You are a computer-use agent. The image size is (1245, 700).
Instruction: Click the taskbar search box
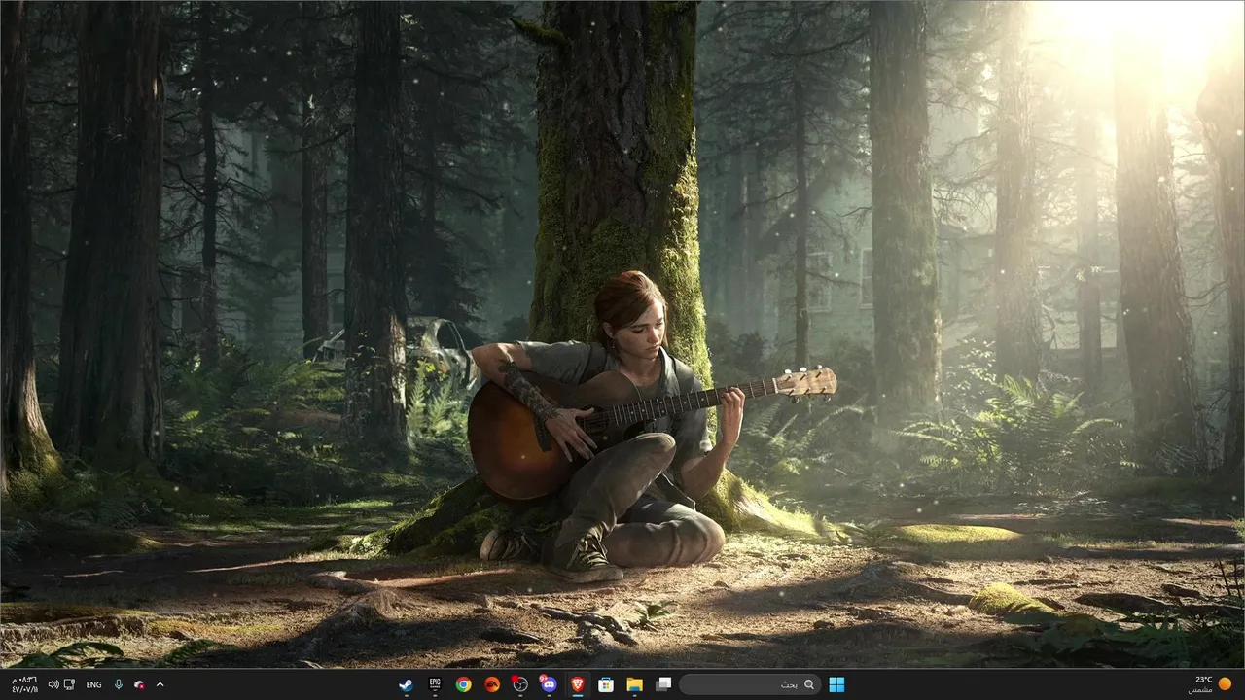click(x=750, y=684)
